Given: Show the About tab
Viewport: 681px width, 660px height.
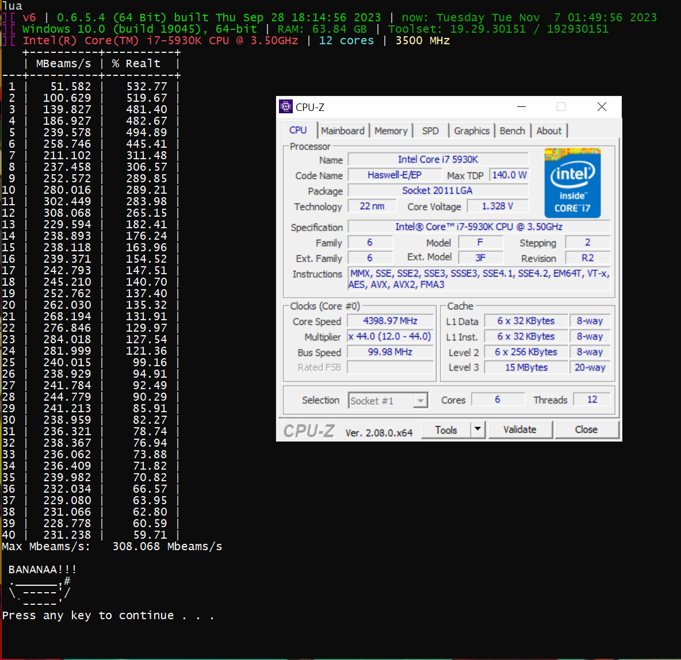Looking at the screenshot, I should tap(549, 131).
